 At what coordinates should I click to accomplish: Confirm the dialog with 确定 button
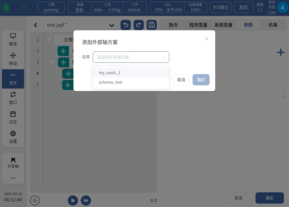coord(201,80)
